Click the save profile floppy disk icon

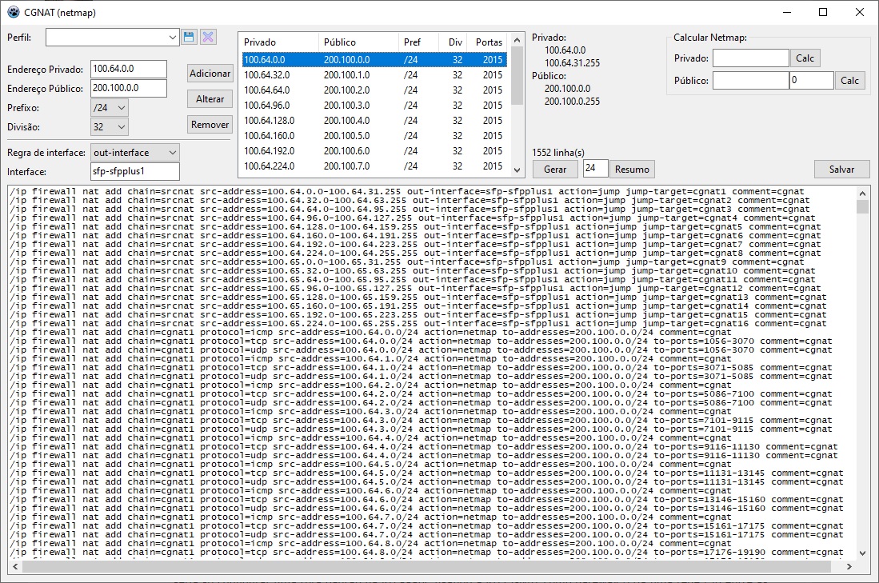tap(190, 37)
